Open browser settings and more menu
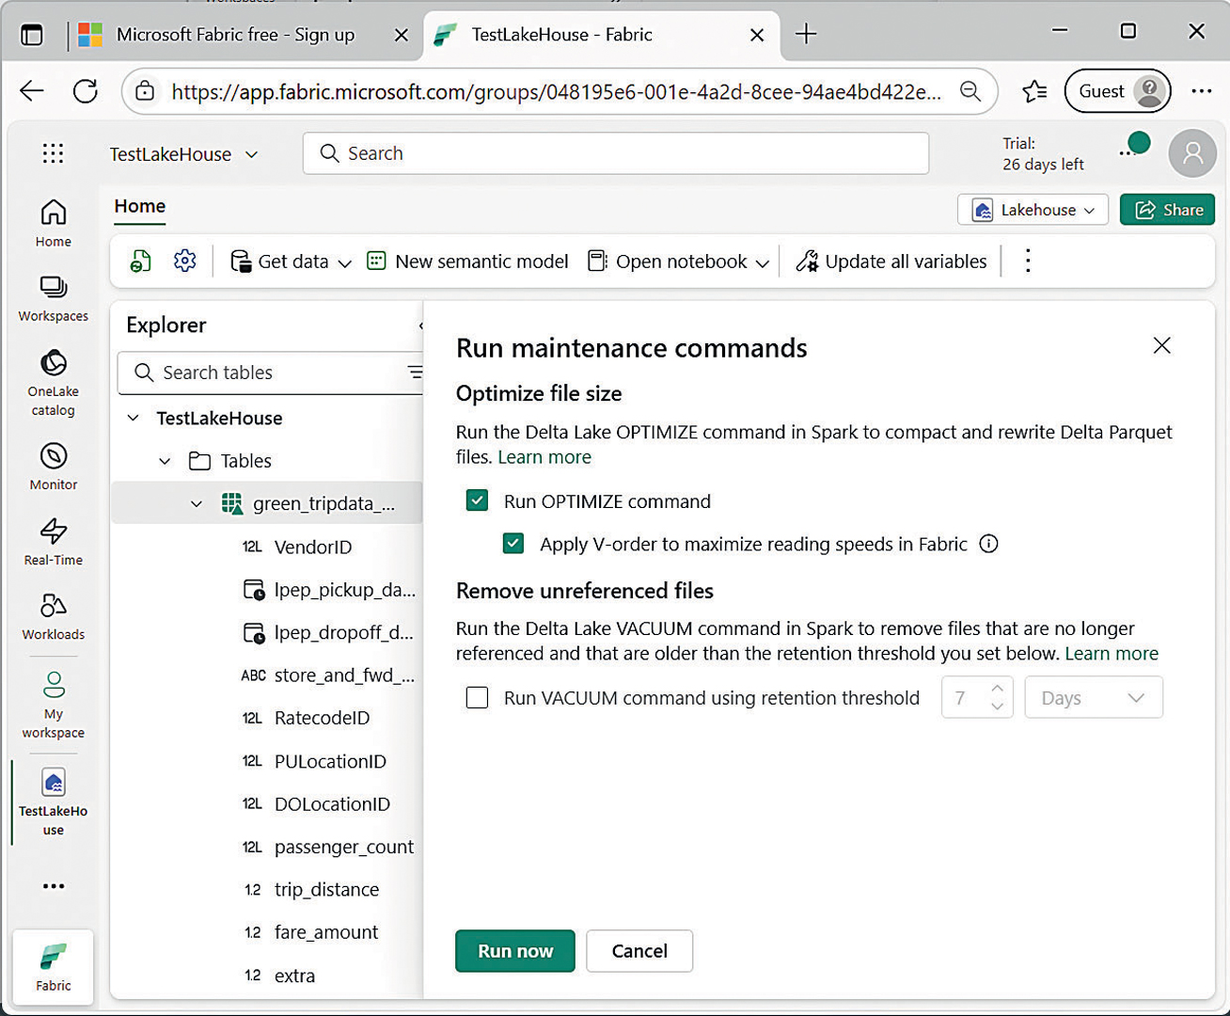This screenshot has height=1016, width=1230. tap(1202, 91)
